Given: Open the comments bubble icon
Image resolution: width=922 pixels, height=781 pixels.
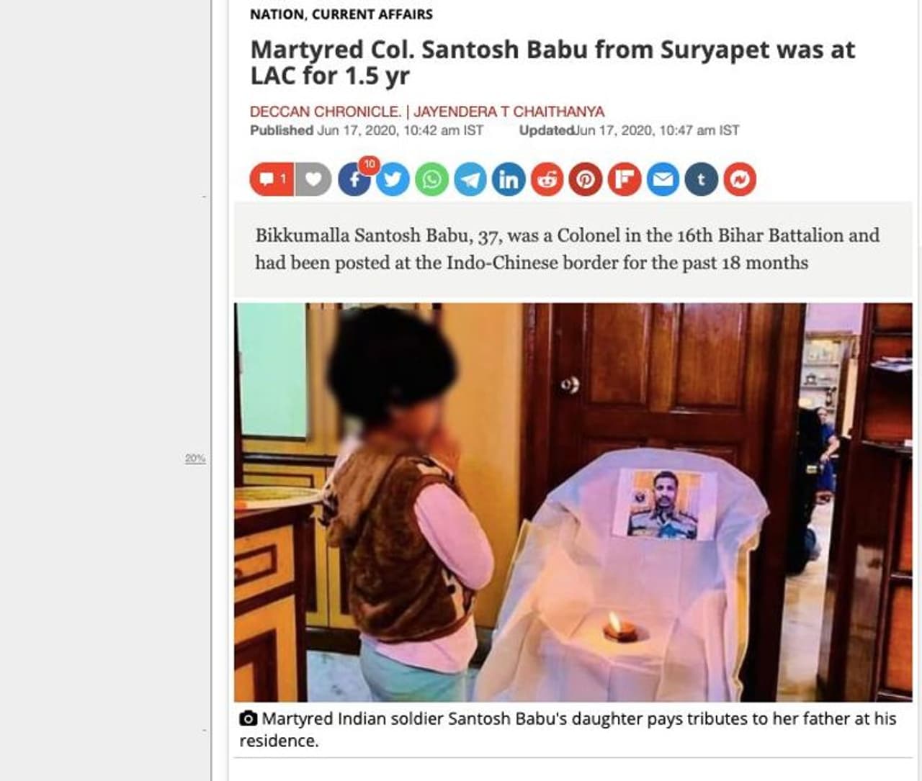Looking at the screenshot, I should pos(272,179).
